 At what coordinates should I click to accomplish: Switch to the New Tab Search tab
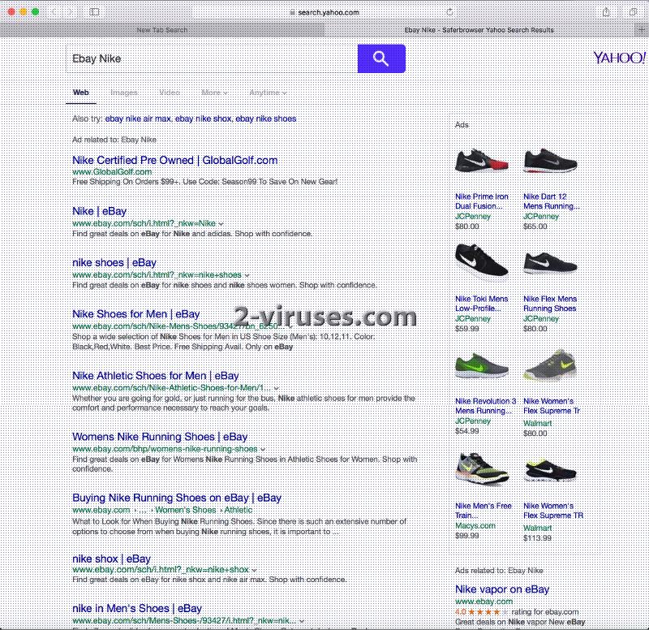tap(161, 30)
